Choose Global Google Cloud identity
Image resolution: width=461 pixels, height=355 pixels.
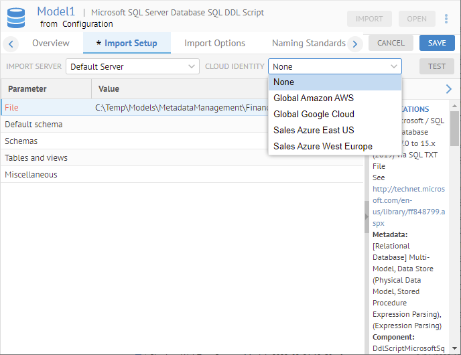click(x=314, y=114)
